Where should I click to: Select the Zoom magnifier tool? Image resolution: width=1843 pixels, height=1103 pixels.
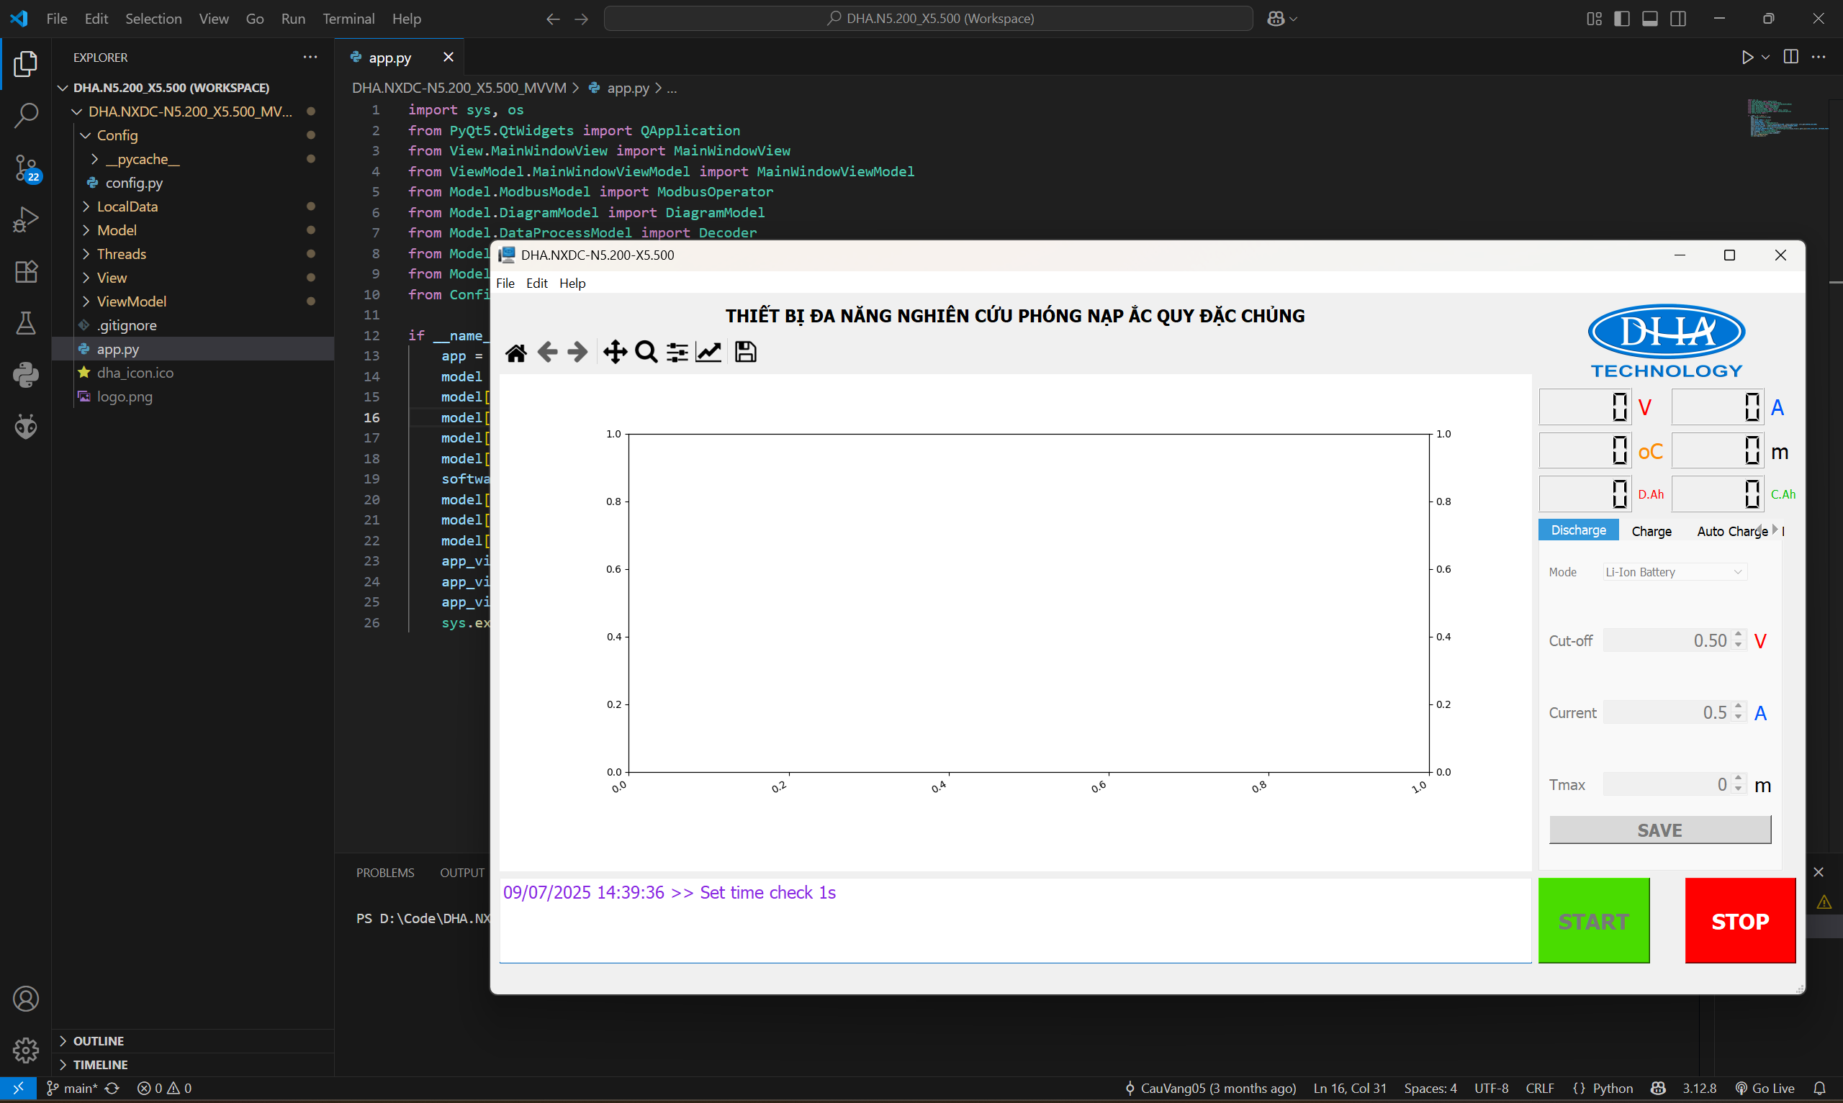[646, 352]
